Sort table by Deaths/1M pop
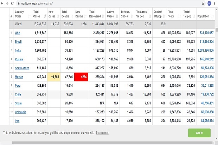Image resolution: width=218 pixels, height=145 pixels. (160, 14)
